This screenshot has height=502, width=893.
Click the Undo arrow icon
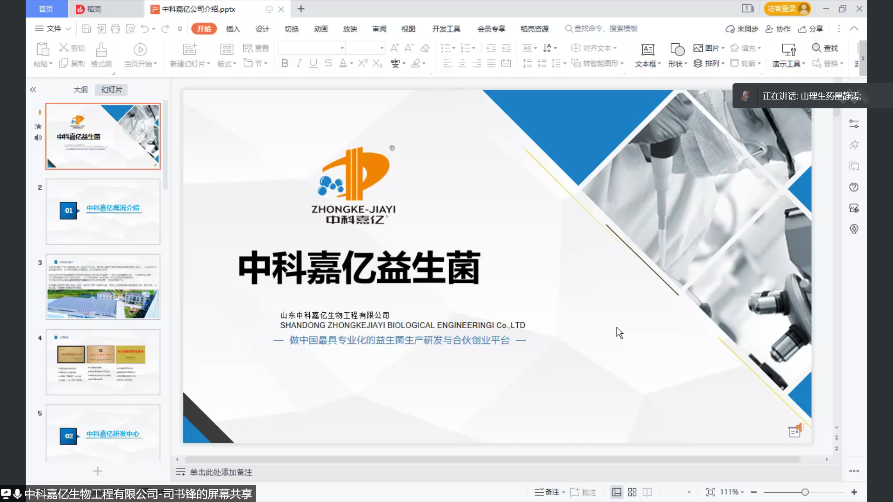[x=145, y=29]
